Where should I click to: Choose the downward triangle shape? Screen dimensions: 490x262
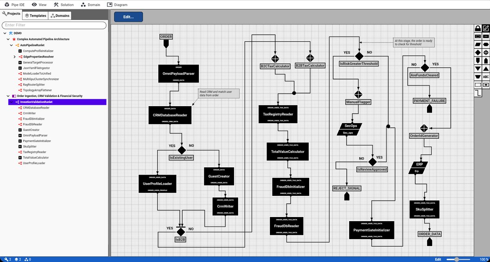[x=477, y=69]
